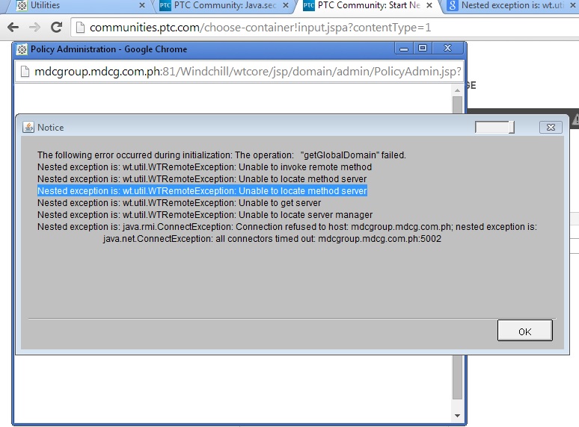Click the Google favicon on last tab
Viewport: 579px width, 427px height.
point(453,5)
